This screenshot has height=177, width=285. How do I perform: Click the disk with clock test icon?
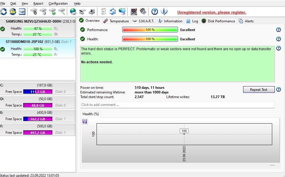point(43,12)
